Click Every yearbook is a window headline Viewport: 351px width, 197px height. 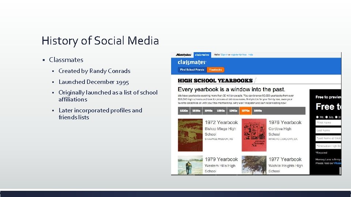coord(231,89)
